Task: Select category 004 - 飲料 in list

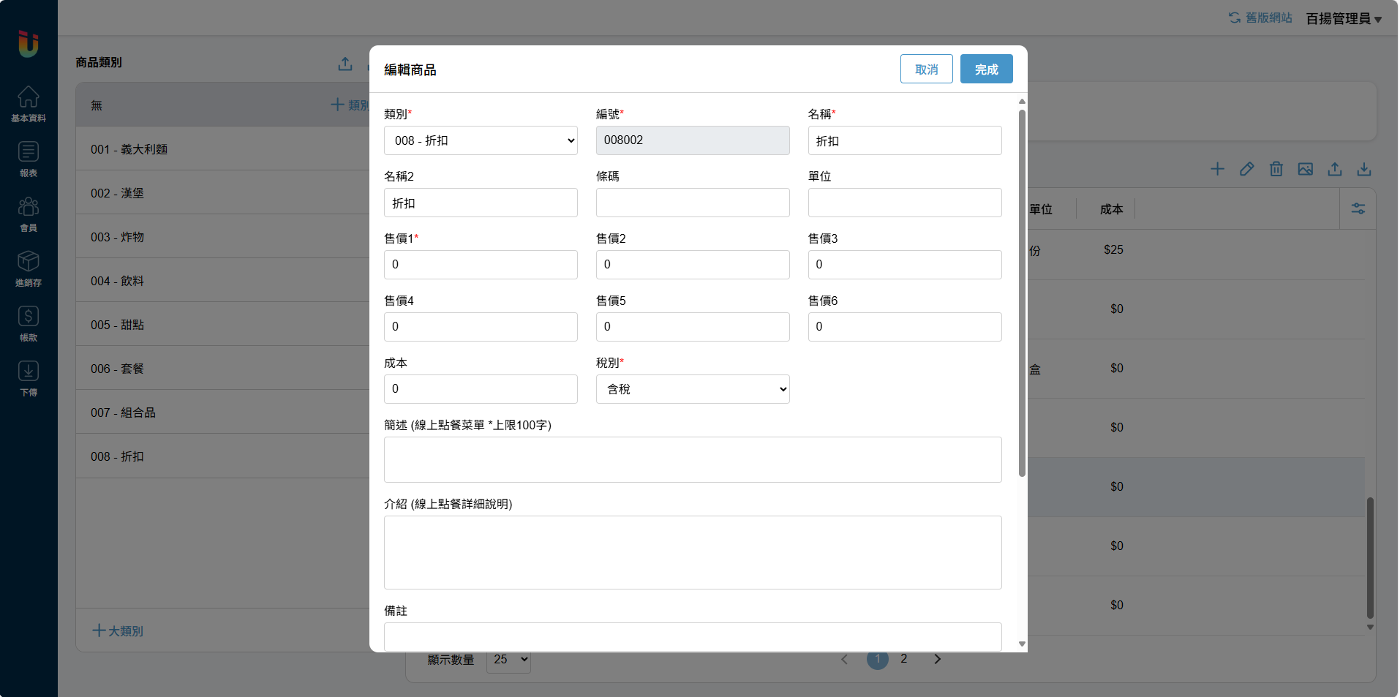Action: click(x=117, y=281)
